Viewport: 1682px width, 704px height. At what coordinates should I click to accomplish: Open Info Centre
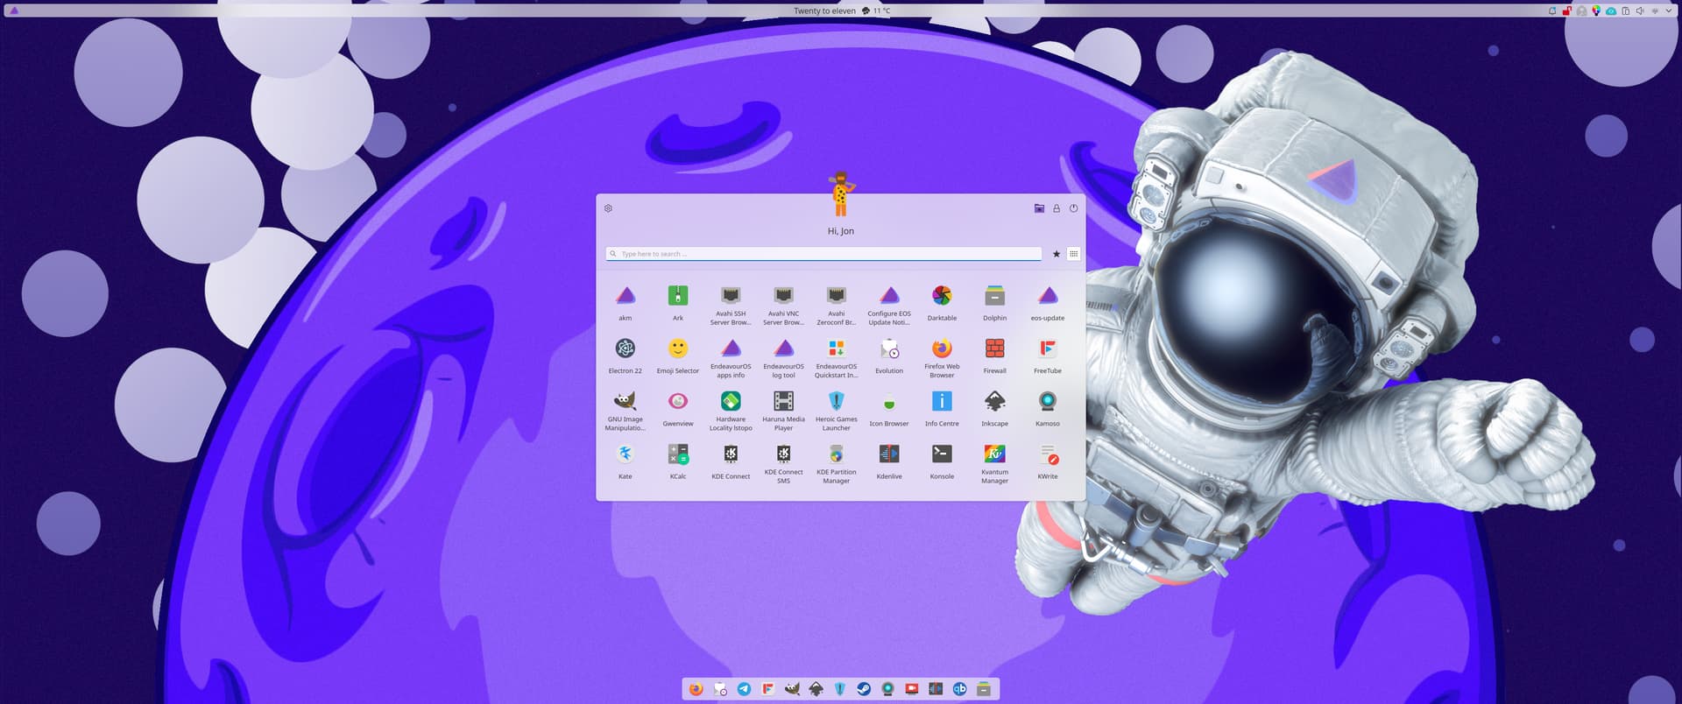(x=942, y=408)
